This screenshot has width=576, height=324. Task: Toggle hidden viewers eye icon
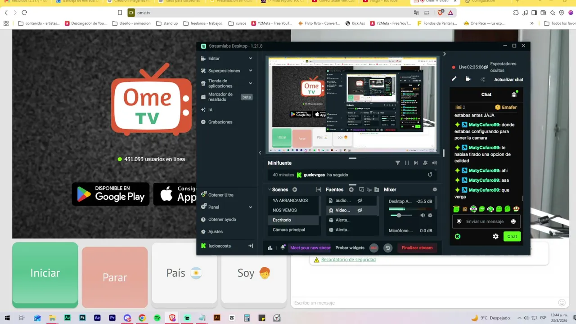[x=486, y=67]
